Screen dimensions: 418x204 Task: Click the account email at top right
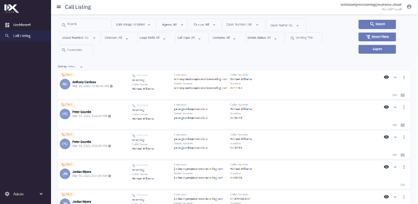371,5
